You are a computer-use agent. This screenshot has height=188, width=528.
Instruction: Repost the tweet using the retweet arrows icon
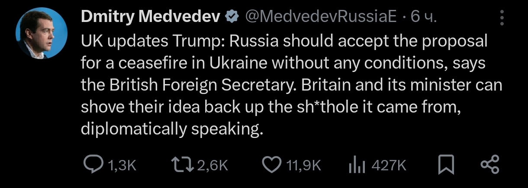coord(182,165)
